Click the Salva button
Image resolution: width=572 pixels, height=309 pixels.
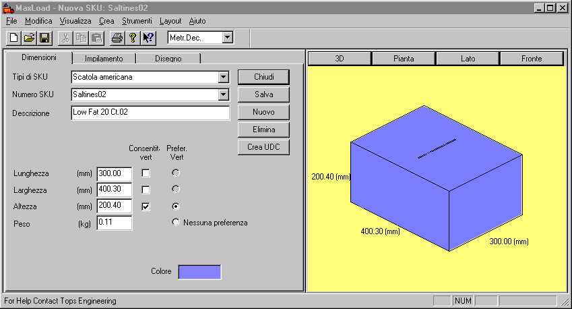tap(263, 94)
